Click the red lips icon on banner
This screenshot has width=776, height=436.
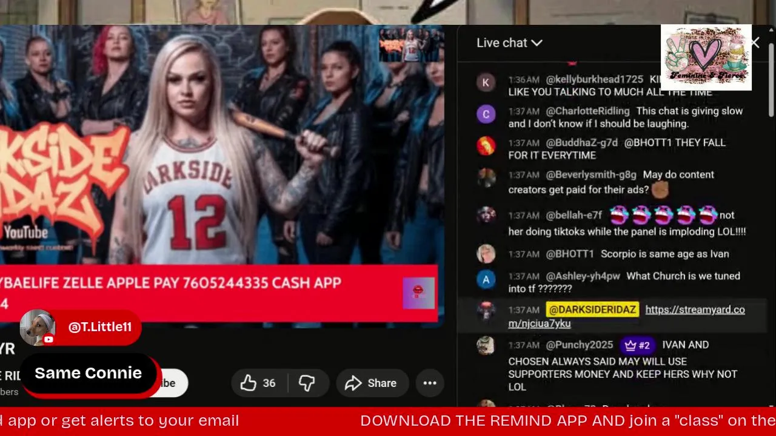[x=418, y=293]
